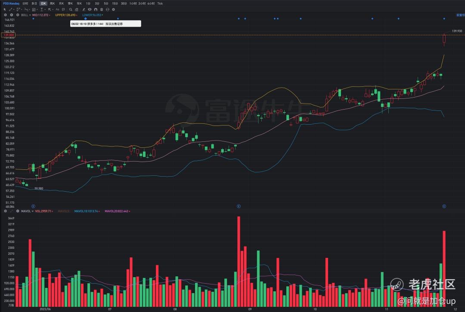Open the drawing toolbar gear settings
The image size is (465, 312).
(113, 9)
